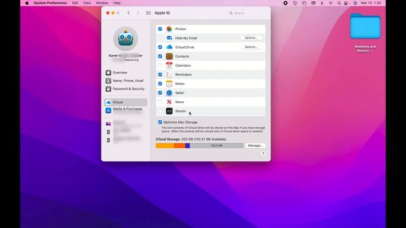Click the gray available storage segment
This screenshot has width=406, height=228.
217,146
